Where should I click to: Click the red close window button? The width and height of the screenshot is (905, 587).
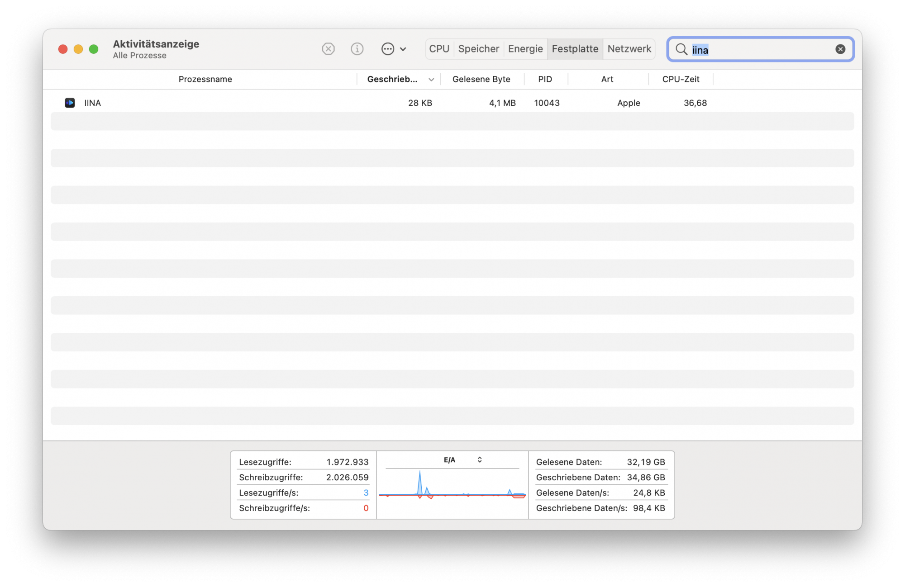(x=63, y=49)
